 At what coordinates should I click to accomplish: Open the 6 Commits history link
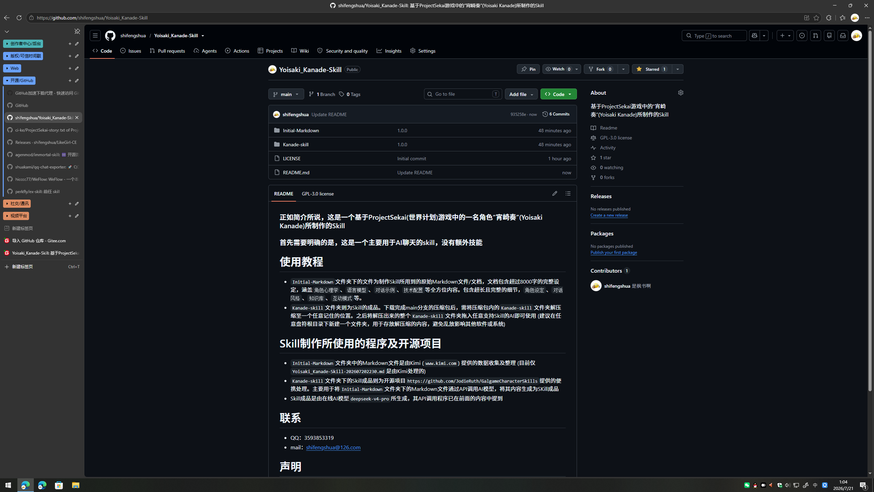556,114
